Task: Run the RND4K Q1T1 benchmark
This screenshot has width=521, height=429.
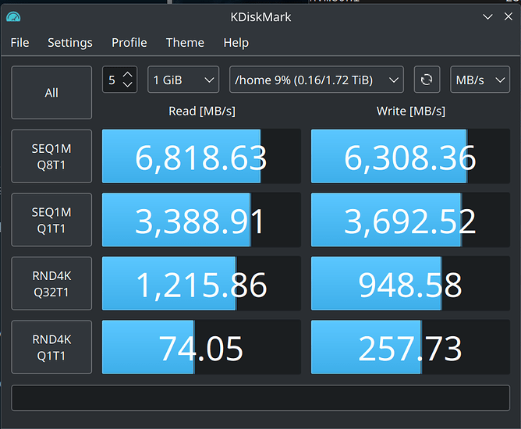Action: click(51, 348)
